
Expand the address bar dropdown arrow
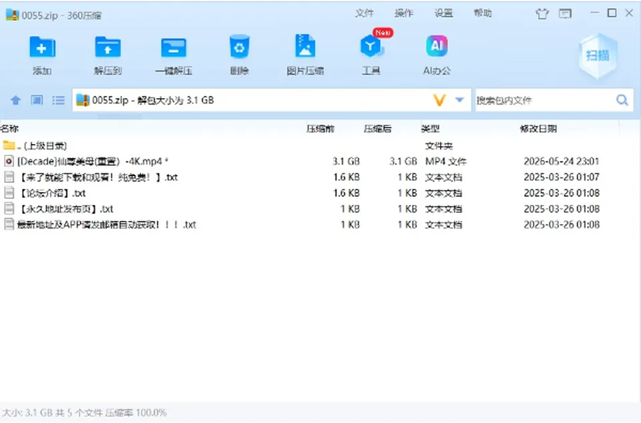click(459, 100)
